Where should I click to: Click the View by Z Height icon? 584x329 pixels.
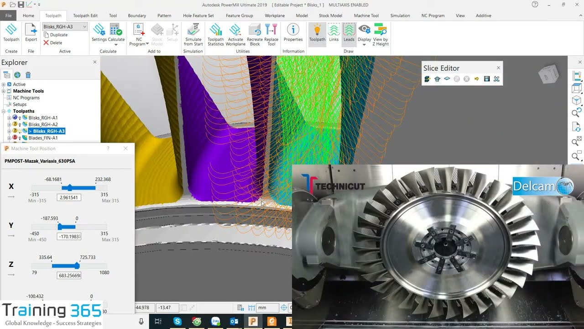click(381, 30)
